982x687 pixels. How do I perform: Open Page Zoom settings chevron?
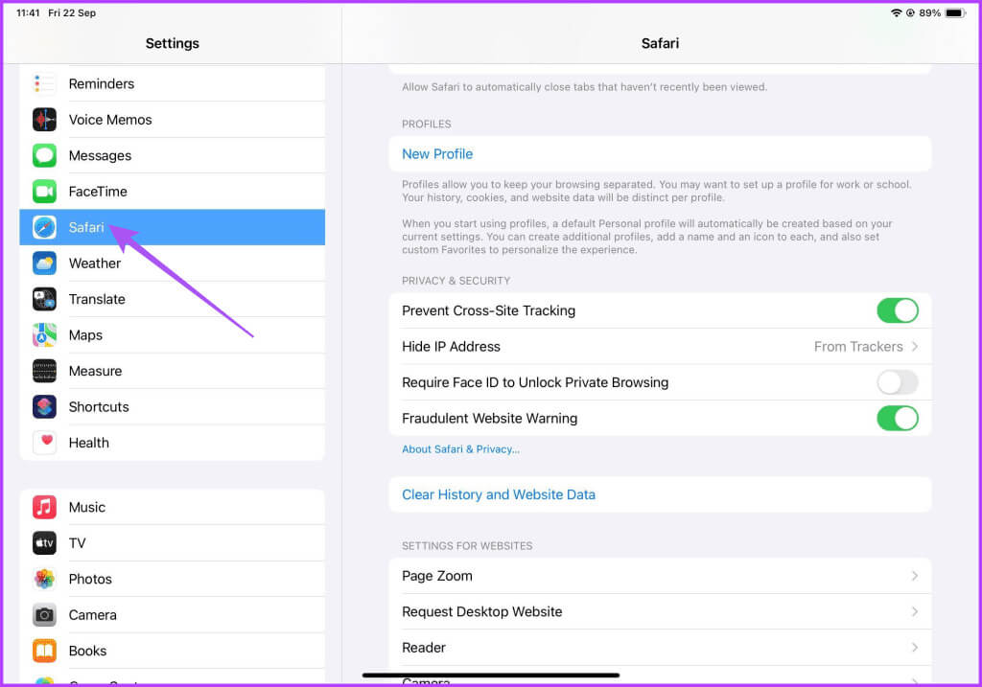[915, 576]
